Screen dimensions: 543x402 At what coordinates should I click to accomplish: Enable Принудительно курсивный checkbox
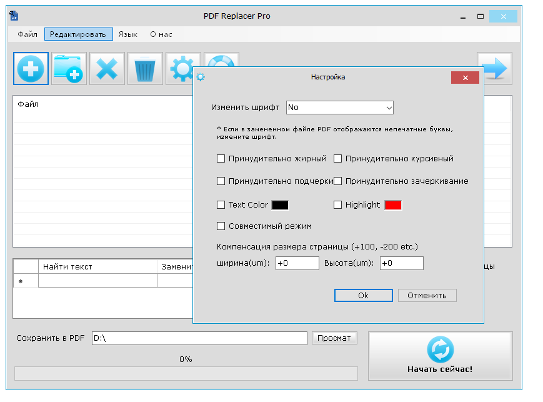(337, 159)
